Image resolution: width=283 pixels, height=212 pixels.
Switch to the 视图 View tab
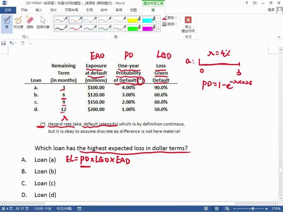click(x=133, y=10)
